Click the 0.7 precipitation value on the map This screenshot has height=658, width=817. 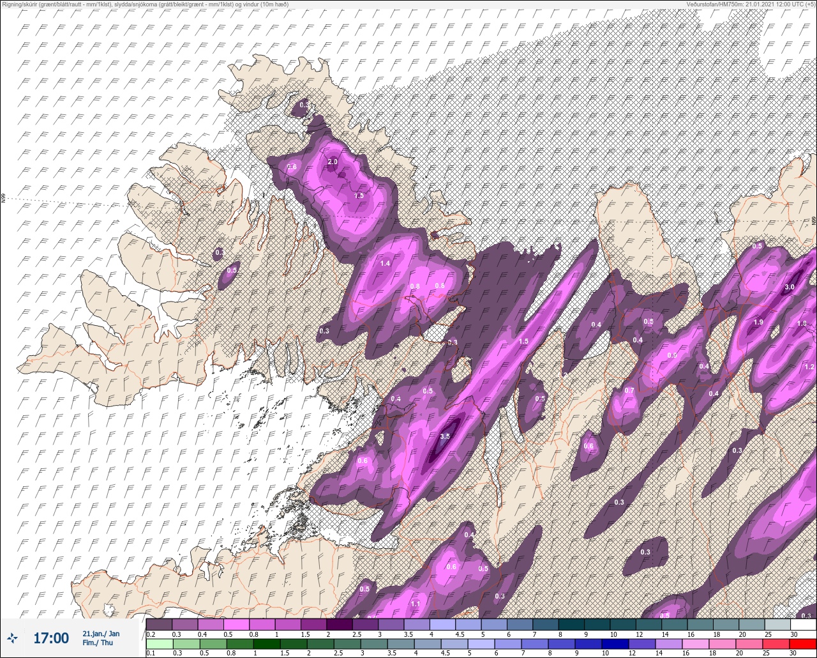tap(629, 390)
